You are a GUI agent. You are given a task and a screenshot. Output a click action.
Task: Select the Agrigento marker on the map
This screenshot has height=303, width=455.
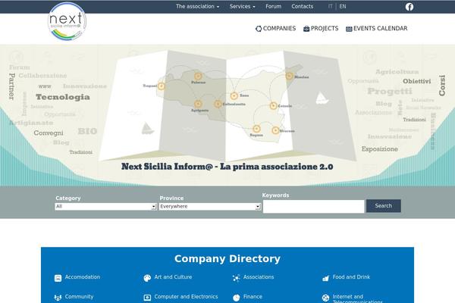pos(198,104)
